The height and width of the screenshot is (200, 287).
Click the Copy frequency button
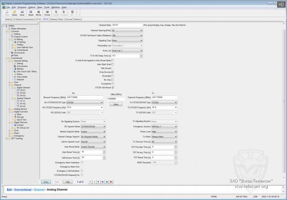click(x=116, y=104)
